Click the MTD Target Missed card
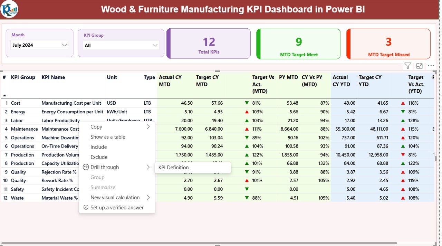442x246 pixels. 388,44
